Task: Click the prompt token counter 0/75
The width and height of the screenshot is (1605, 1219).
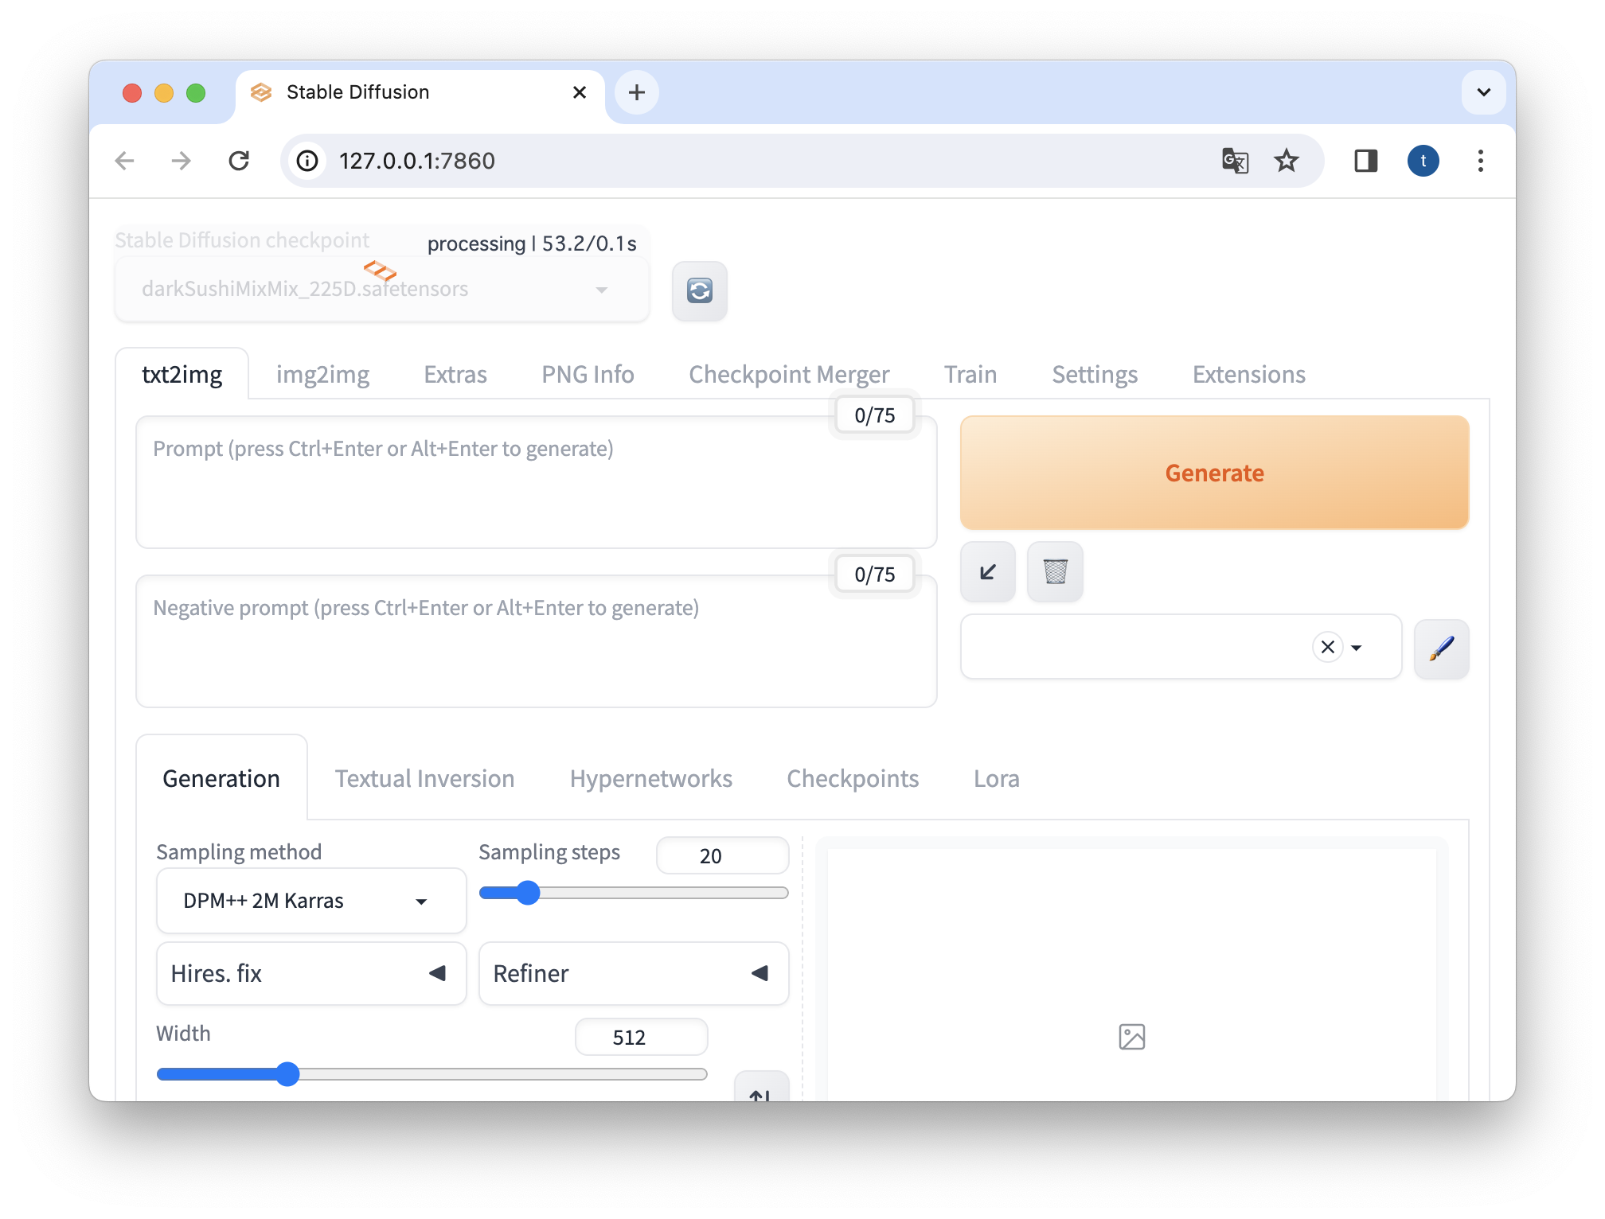Action: click(874, 415)
